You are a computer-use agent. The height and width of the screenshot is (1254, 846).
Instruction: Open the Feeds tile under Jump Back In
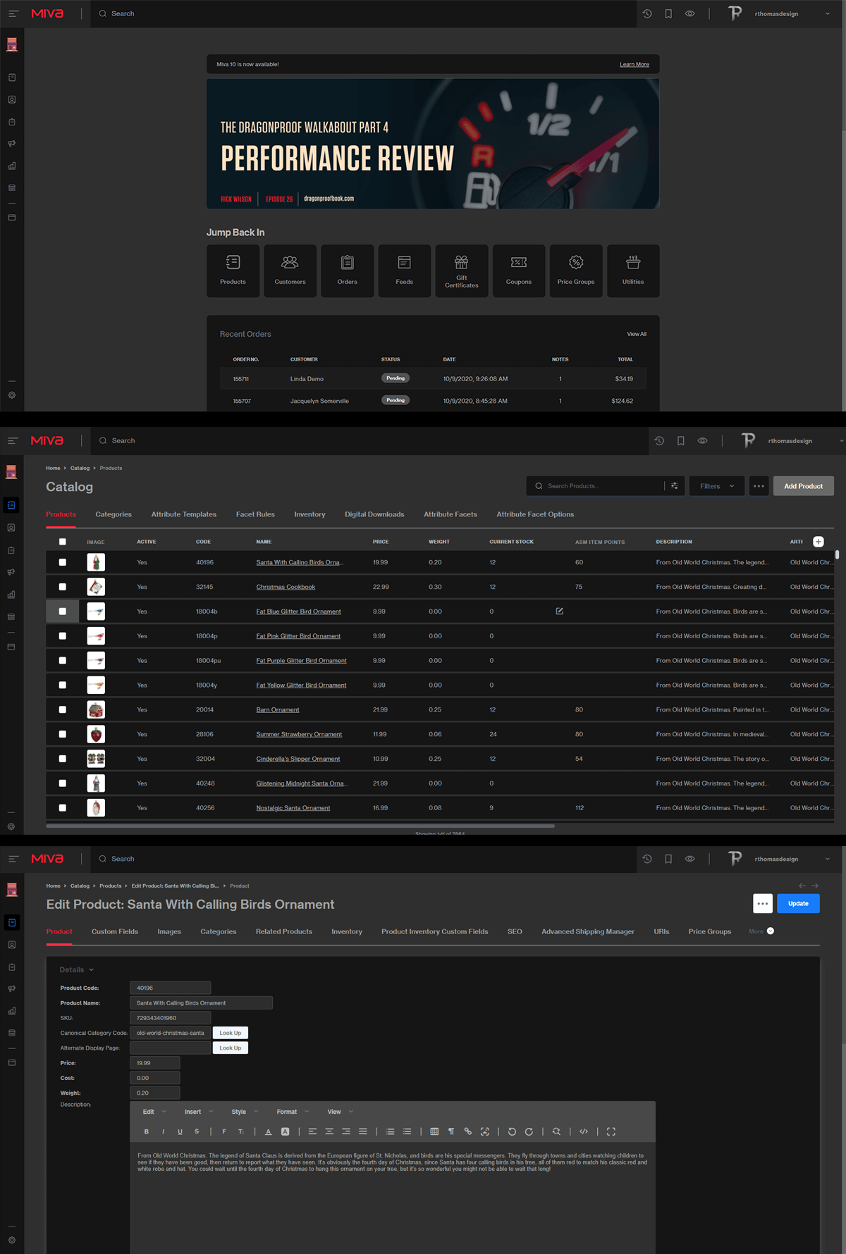[404, 271]
